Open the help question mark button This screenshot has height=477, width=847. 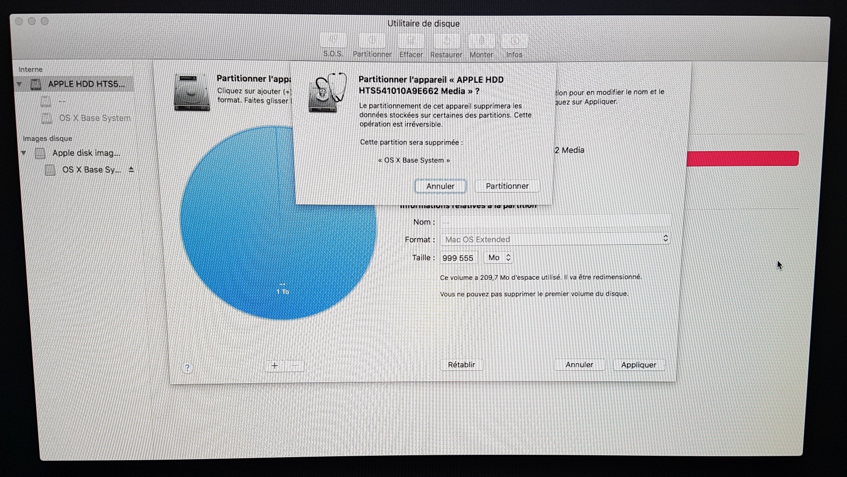tap(187, 368)
